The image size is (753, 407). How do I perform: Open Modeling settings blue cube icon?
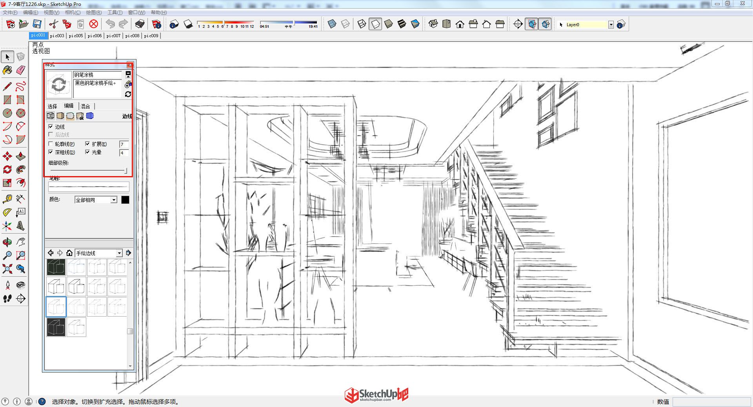tap(90, 116)
